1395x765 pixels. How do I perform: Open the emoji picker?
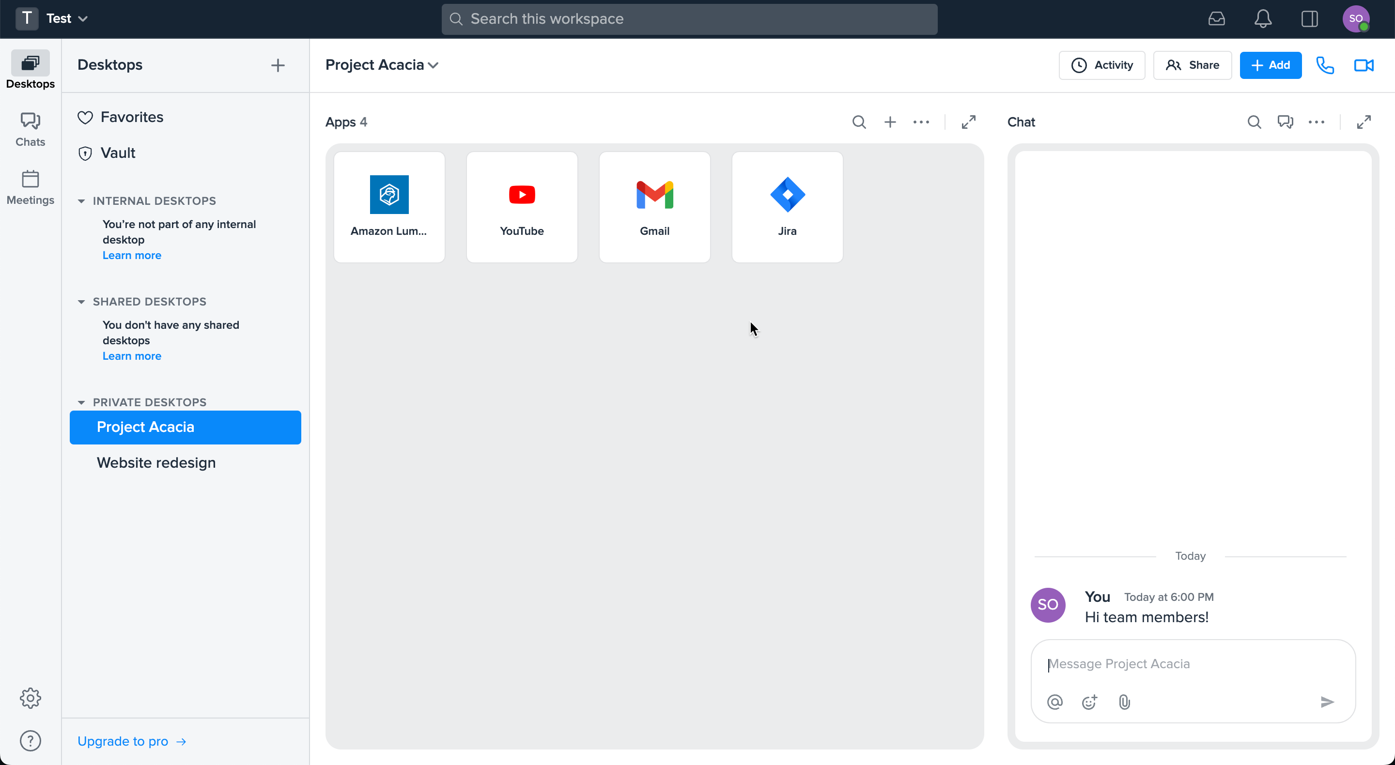coord(1089,702)
